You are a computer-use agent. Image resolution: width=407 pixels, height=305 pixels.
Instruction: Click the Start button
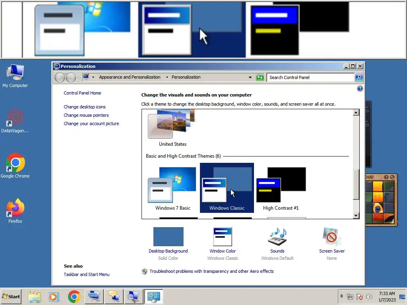11,296
